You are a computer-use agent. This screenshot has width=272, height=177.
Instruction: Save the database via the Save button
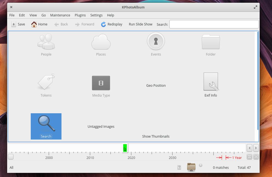coord(18,24)
